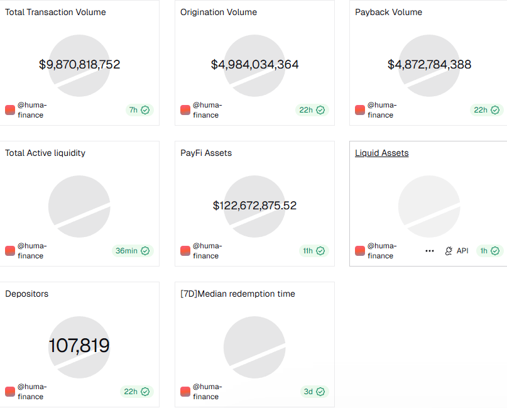Image resolution: width=507 pixels, height=408 pixels.
Task: Click the 3d badge on Median redemption time
Action: pos(314,392)
